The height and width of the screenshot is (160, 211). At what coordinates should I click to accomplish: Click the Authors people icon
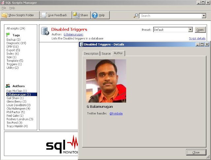pos(8,86)
